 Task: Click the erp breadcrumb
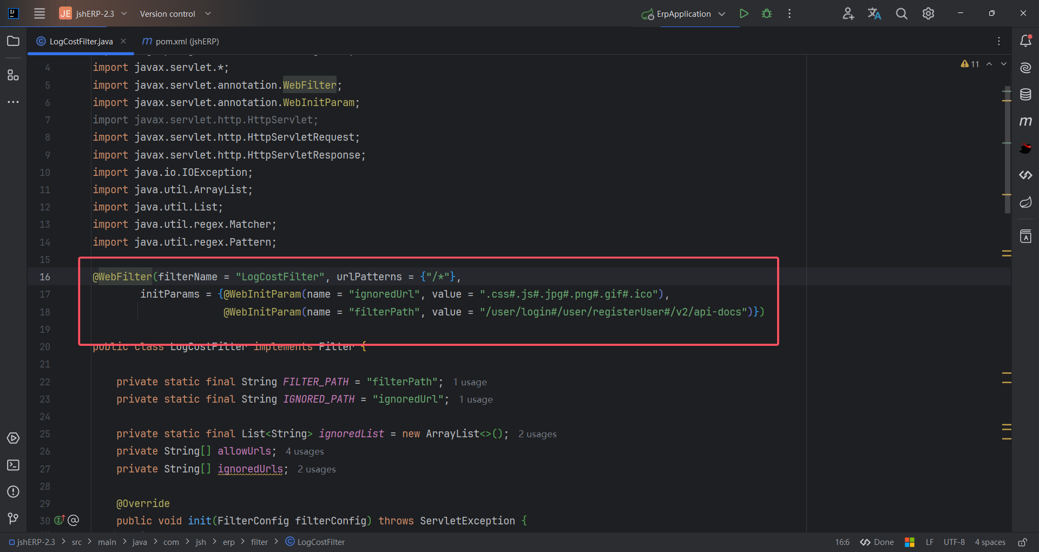[229, 542]
